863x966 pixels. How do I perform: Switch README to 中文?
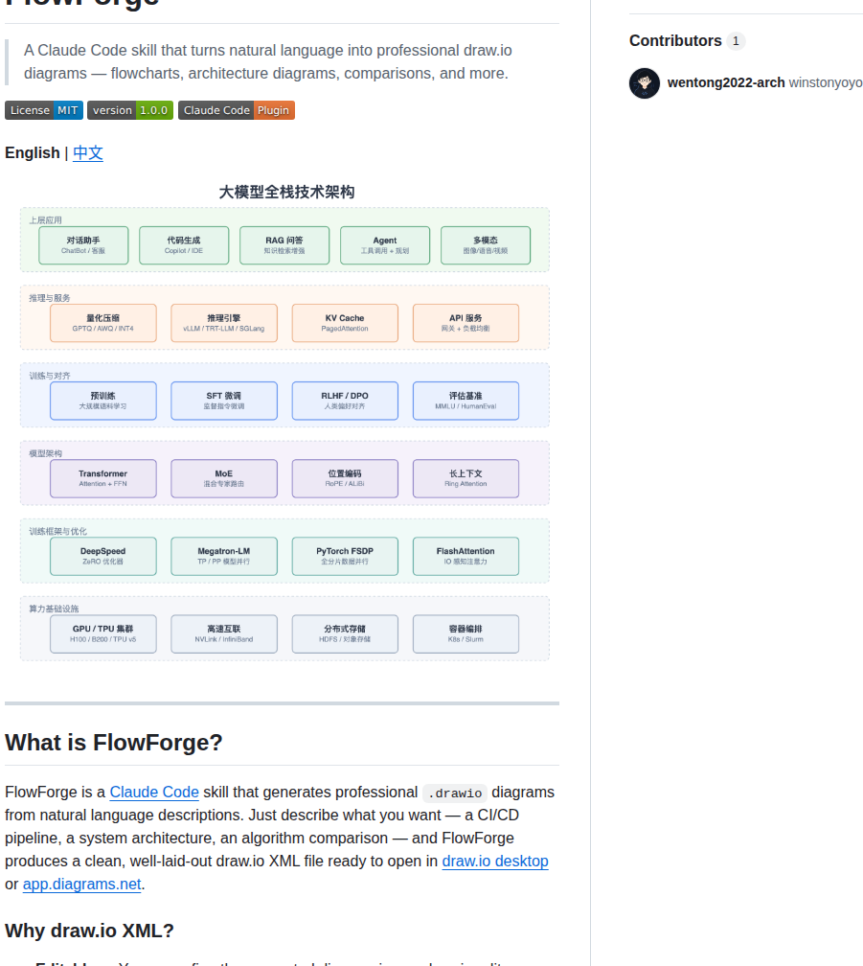tap(88, 152)
